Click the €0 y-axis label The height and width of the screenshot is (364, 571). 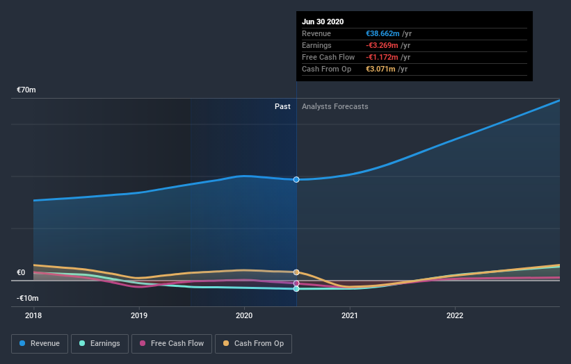click(x=21, y=272)
